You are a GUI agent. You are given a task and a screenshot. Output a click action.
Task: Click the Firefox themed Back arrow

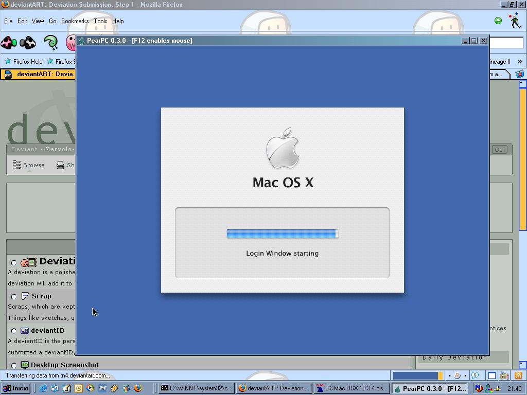9,43
